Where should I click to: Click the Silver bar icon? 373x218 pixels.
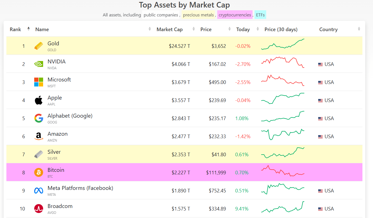39,154
